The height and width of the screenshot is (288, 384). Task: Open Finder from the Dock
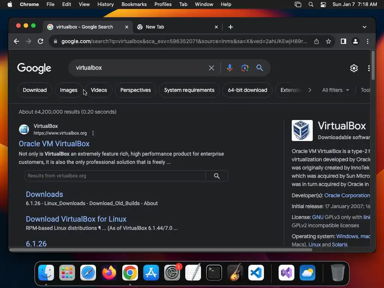(46, 273)
